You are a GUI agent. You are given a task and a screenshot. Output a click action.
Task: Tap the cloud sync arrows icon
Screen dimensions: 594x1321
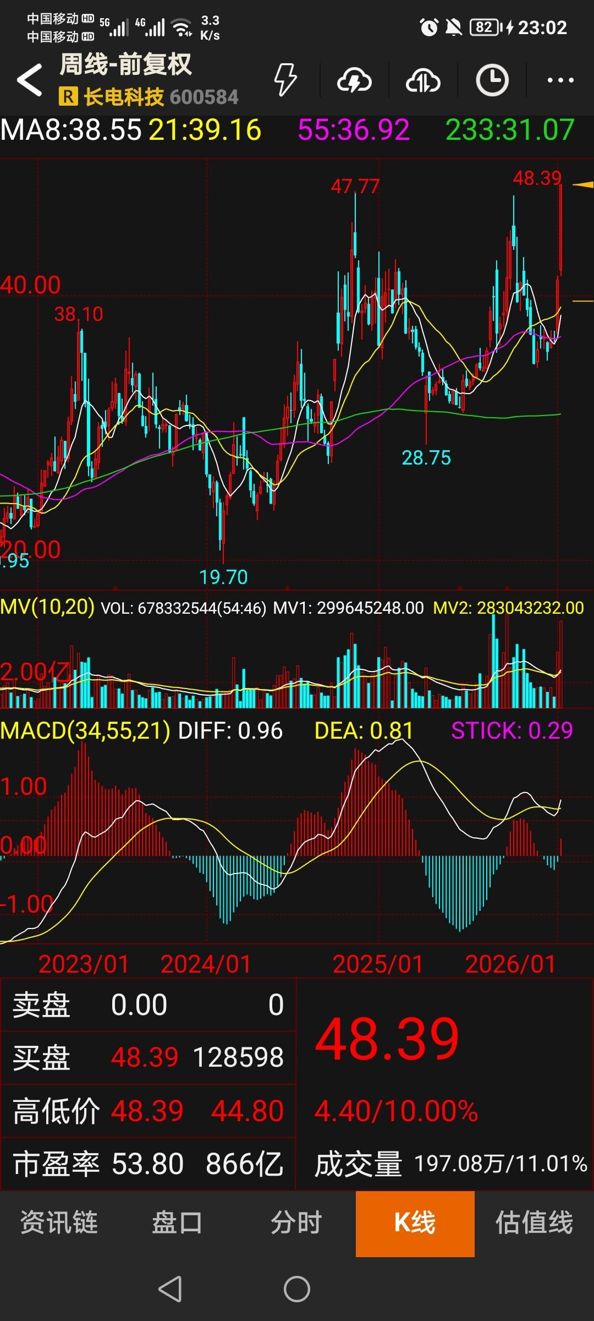423,81
